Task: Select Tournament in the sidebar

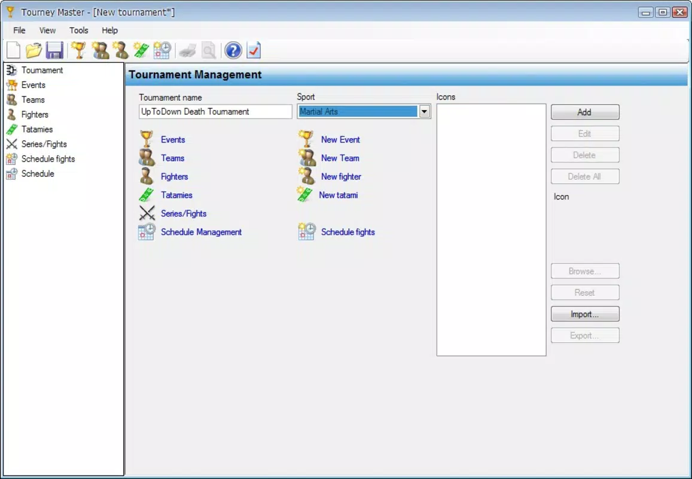Action: click(x=42, y=70)
